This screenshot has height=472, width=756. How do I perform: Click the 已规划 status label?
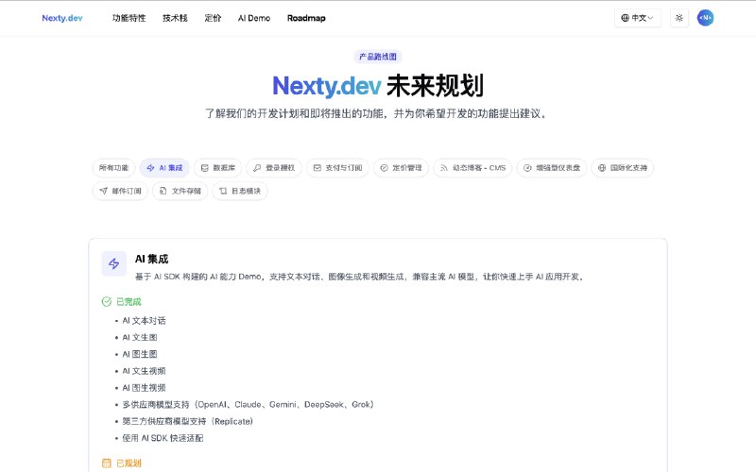[129, 464]
